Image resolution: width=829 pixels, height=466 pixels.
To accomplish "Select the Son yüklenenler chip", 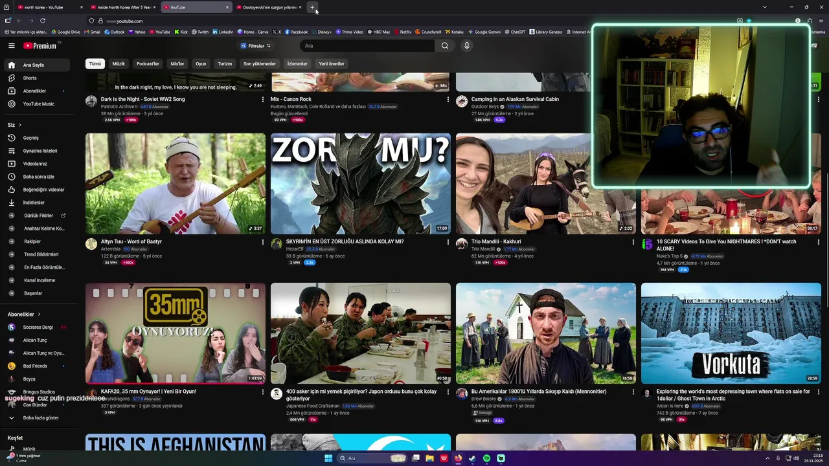I will (260, 63).
